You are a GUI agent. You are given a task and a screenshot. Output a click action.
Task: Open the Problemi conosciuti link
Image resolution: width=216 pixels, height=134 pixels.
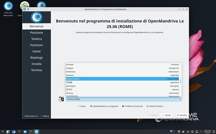tap(132, 106)
